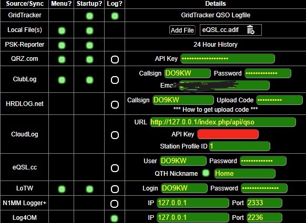Screen dimensions: 306x223
Task: Enable QRZ.com Log checkbox
Action: coord(115,59)
